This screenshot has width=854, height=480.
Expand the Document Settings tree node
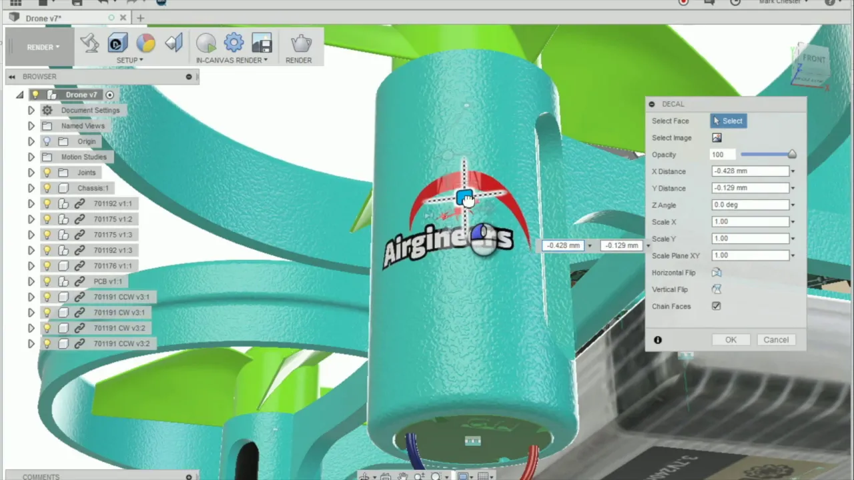tap(31, 110)
